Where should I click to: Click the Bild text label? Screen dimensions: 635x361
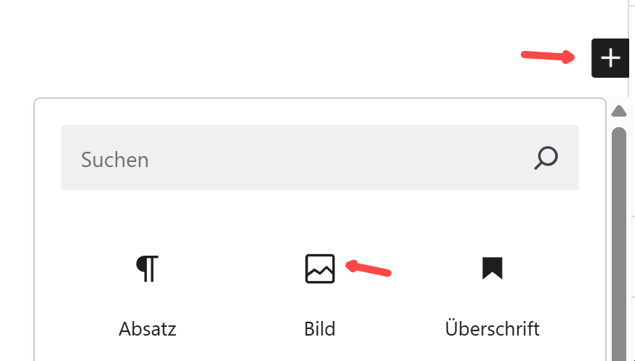tap(320, 329)
